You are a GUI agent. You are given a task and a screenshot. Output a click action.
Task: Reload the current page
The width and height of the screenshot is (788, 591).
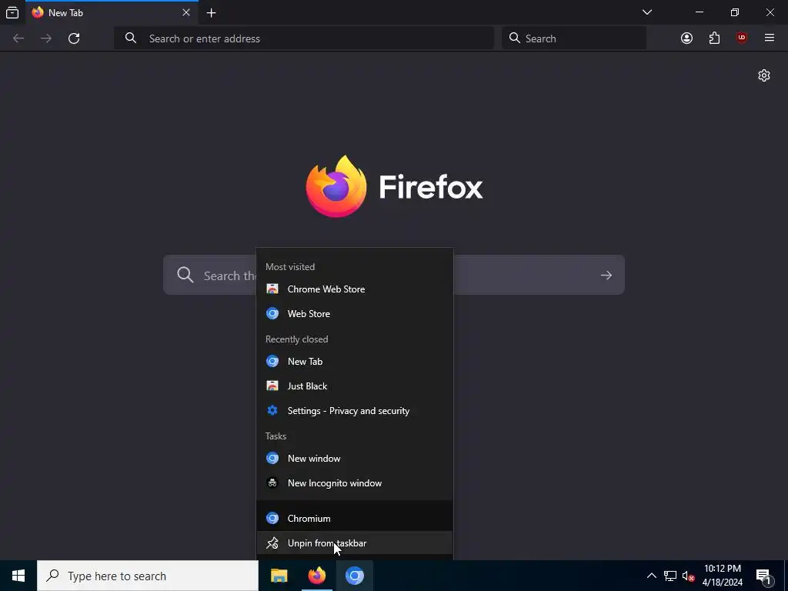74,38
